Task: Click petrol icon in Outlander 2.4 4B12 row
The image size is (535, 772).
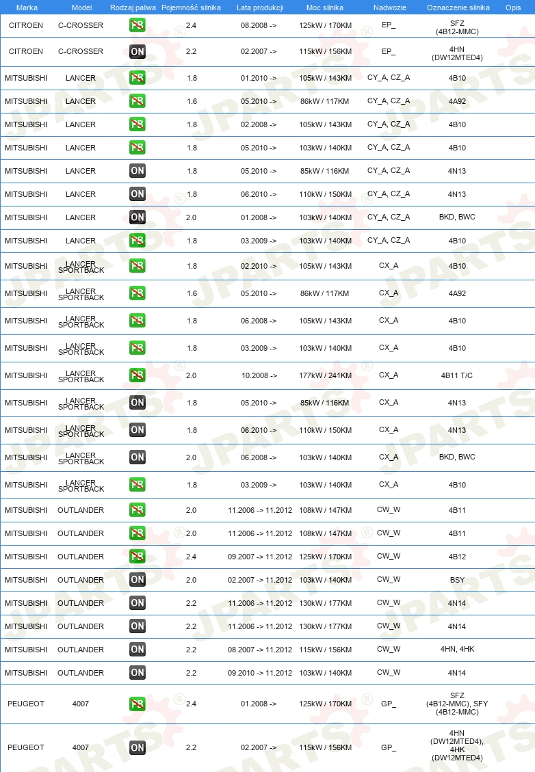Action: click(x=137, y=557)
